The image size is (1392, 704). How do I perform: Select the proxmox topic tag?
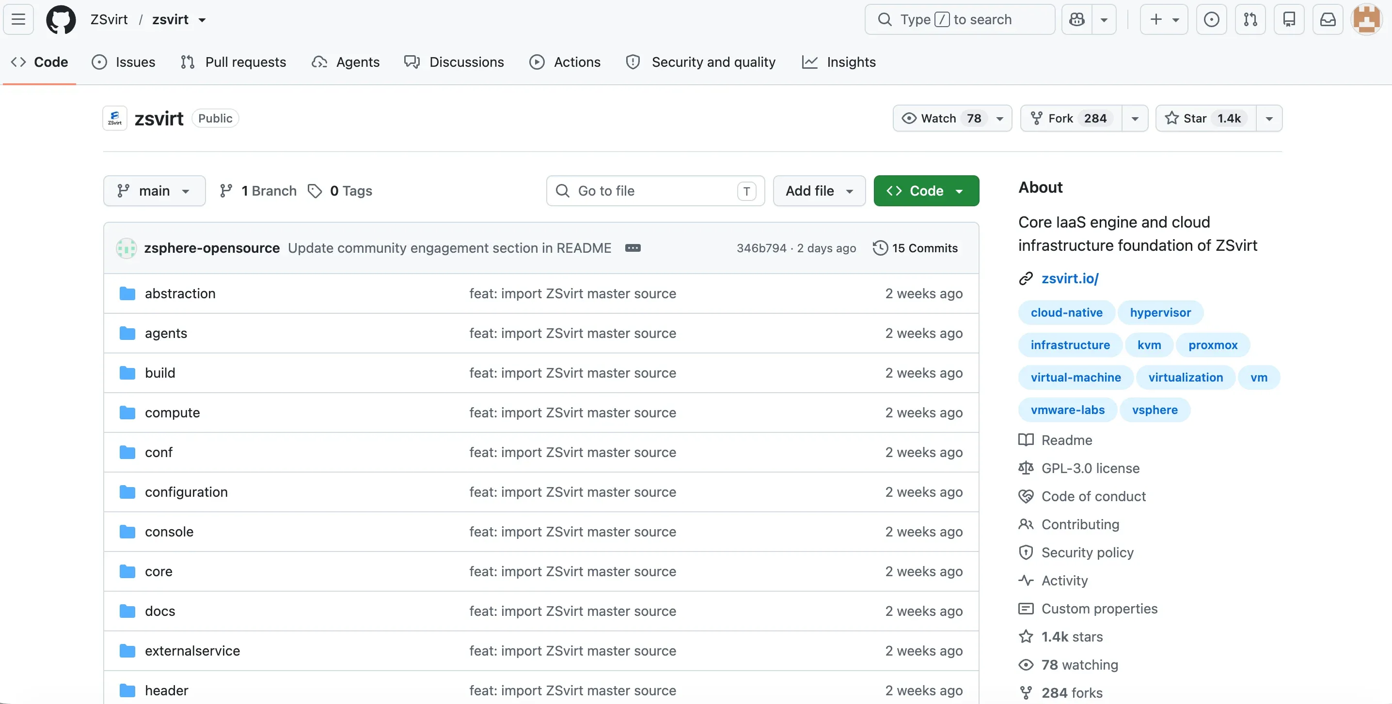[x=1213, y=345]
